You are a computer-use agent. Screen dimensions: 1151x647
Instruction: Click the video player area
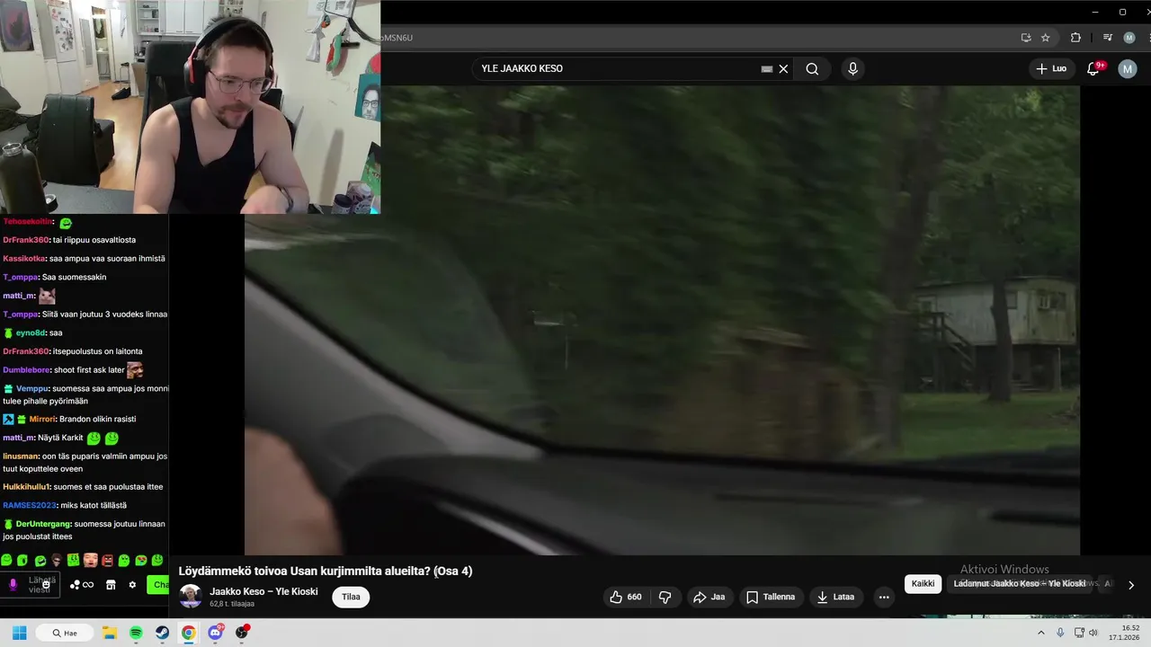coord(662,321)
